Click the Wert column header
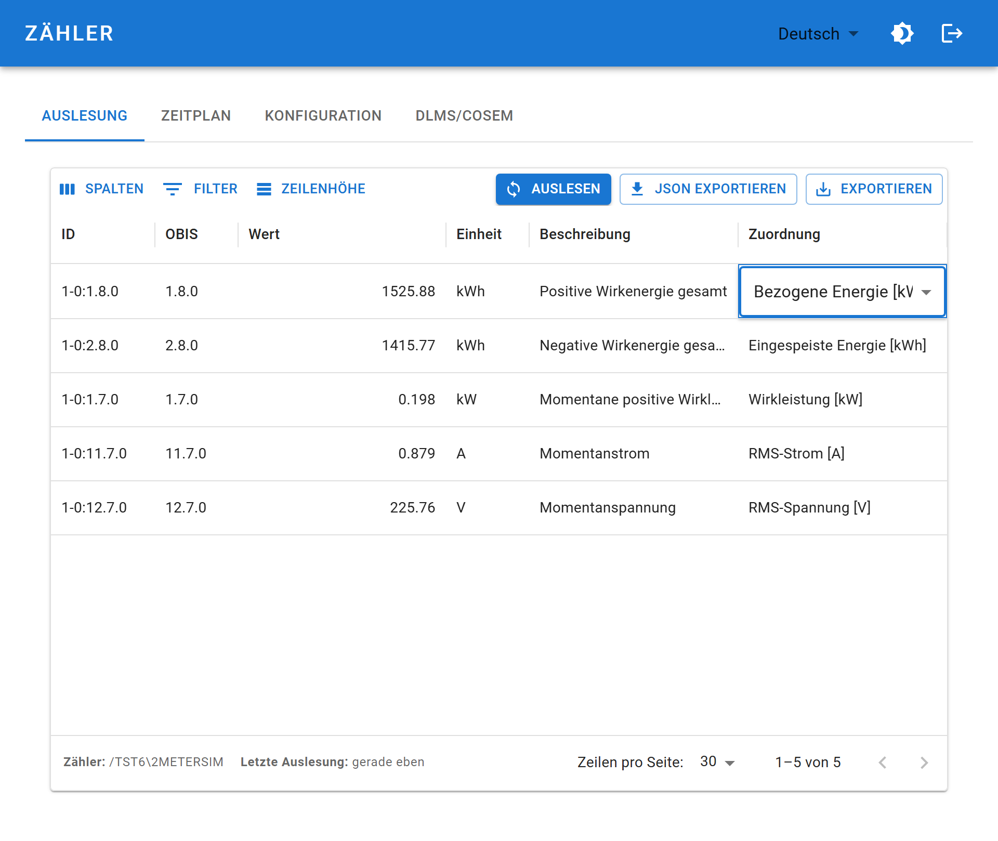The height and width of the screenshot is (841, 998). [342, 234]
